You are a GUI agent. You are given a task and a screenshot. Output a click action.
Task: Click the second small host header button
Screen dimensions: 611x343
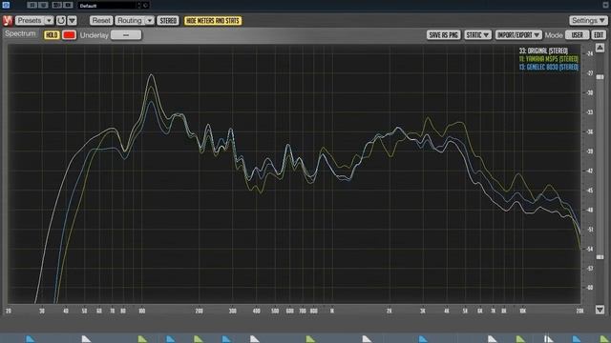click(43, 5)
